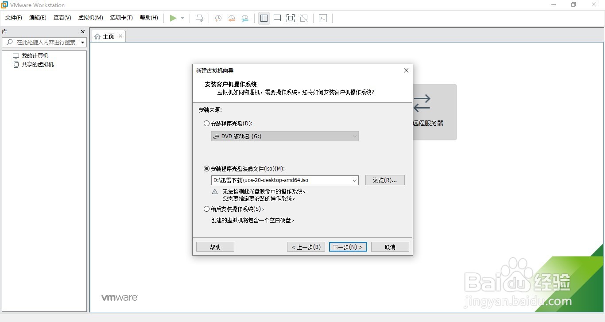
Task: Click the revert to snapshot icon
Action: [x=232, y=18]
